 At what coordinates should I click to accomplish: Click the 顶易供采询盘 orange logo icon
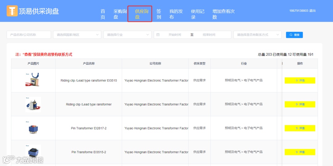click(12, 11)
